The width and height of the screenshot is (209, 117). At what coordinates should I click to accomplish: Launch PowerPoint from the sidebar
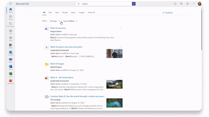pyautogui.click(x=10, y=82)
